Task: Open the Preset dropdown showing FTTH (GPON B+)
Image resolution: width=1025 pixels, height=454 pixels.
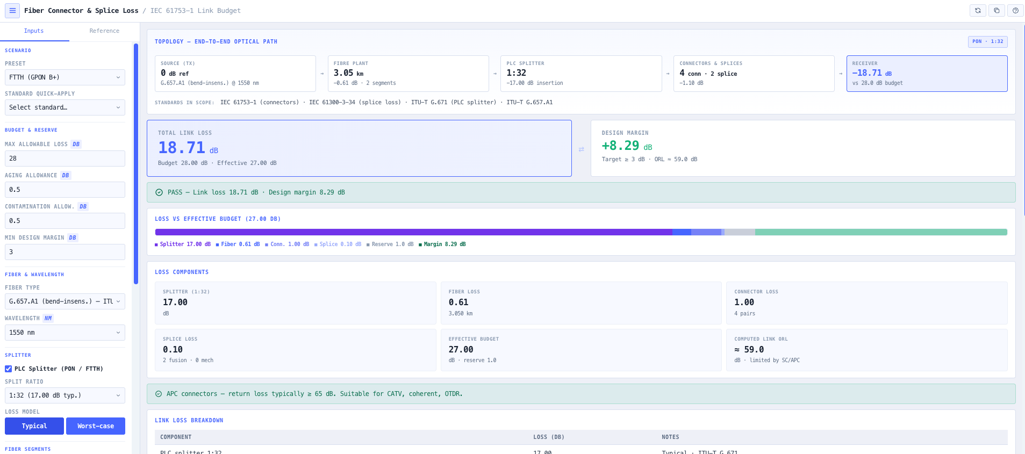Action: pyautogui.click(x=65, y=77)
